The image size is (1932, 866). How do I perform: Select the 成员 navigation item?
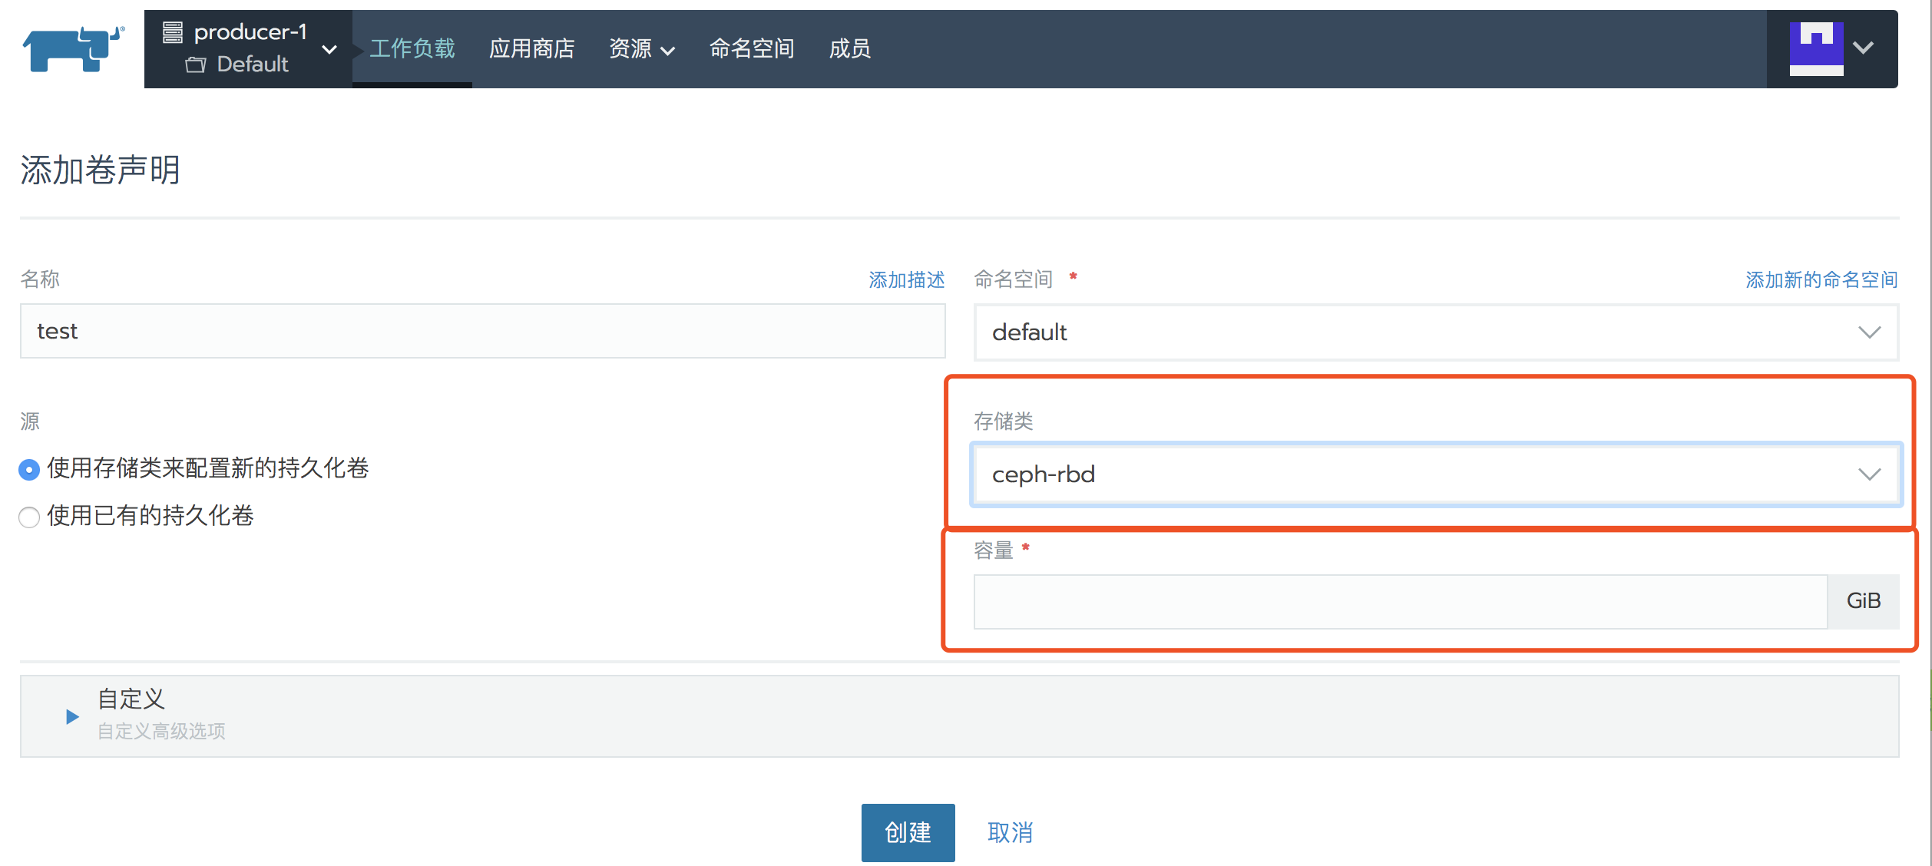(849, 48)
